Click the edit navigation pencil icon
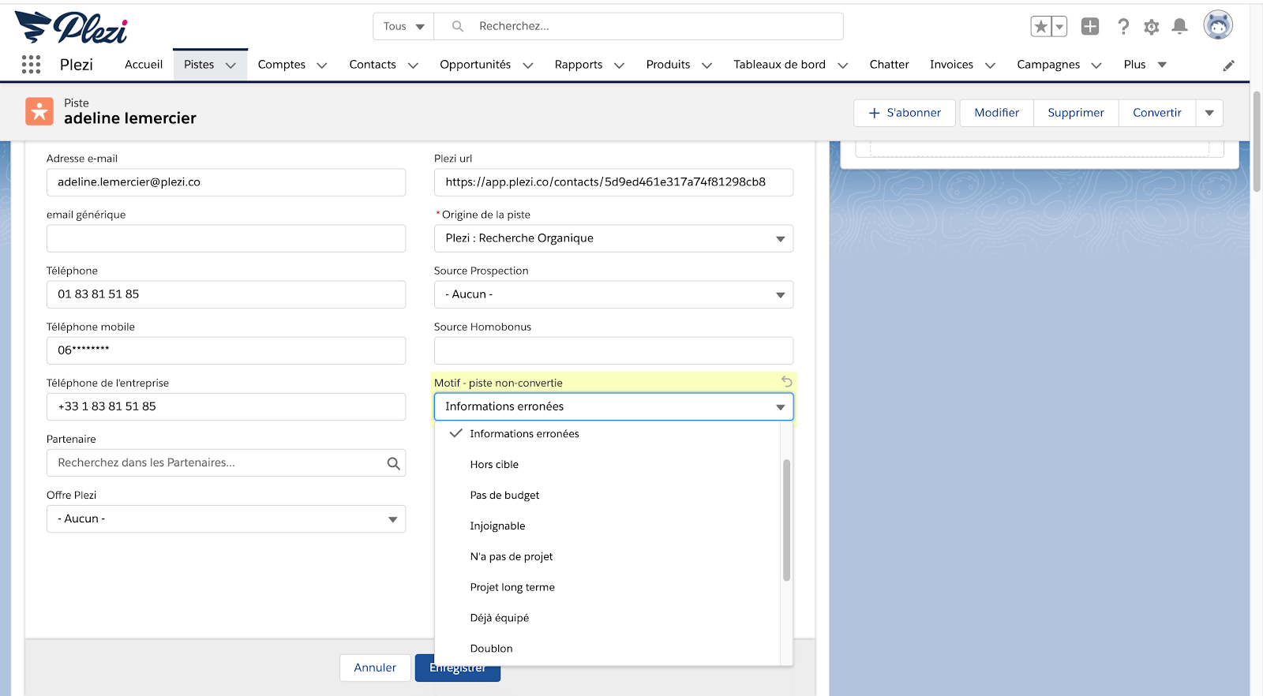The image size is (1263, 696). [x=1228, y=65]
